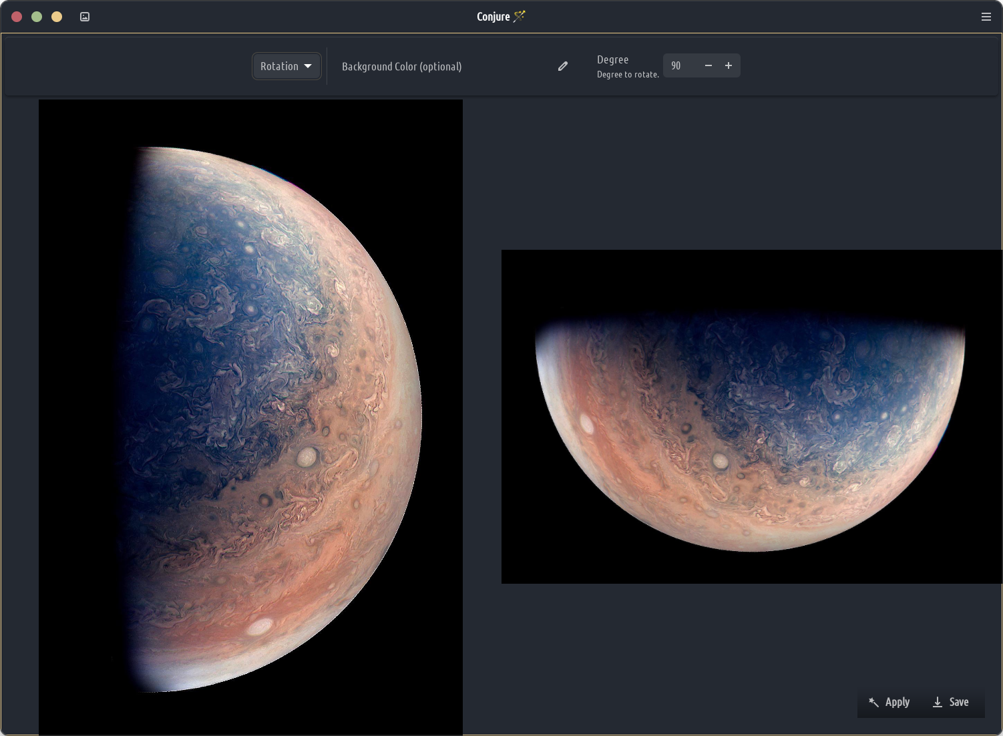
Task: Click the small triangle arrow next to Rotation
Action: tap(308, 66)
